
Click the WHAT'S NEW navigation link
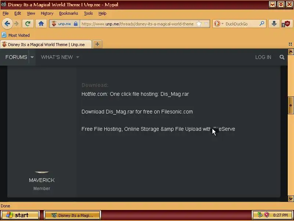tap(57, 57)
